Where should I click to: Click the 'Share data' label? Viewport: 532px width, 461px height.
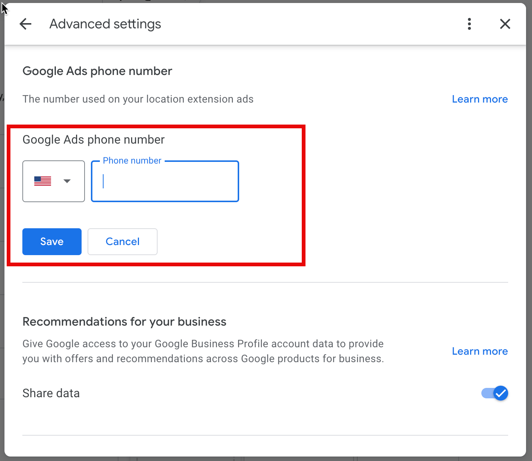coord(51,393)
